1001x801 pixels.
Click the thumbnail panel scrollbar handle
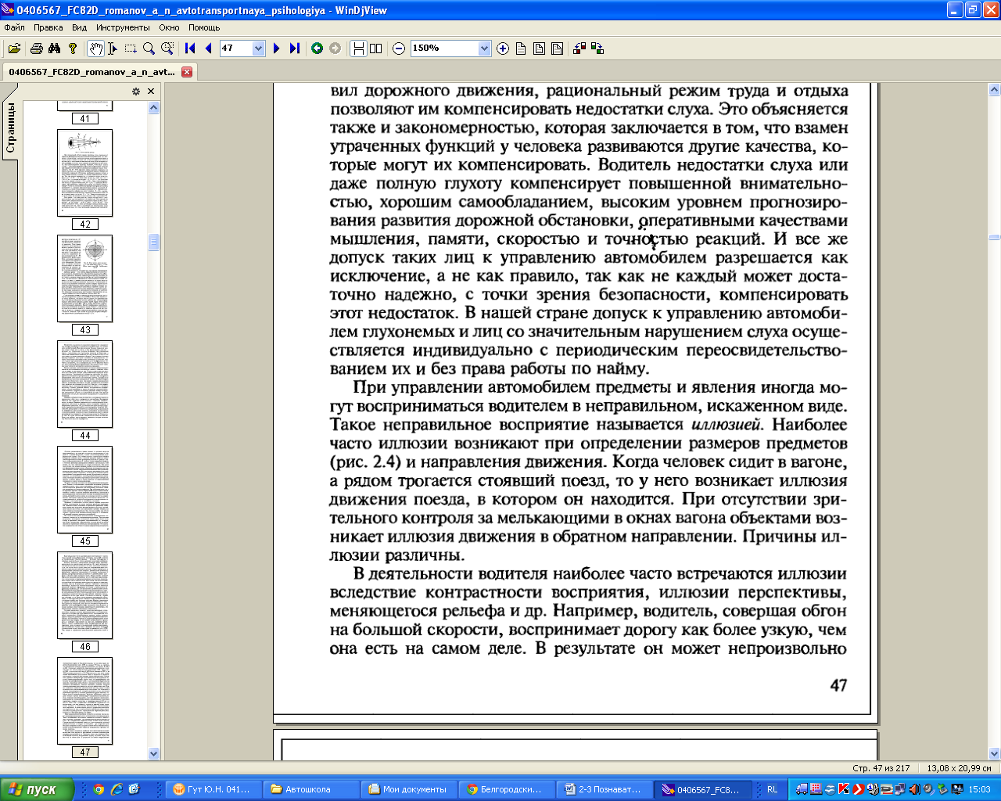(x=153, y=242)
